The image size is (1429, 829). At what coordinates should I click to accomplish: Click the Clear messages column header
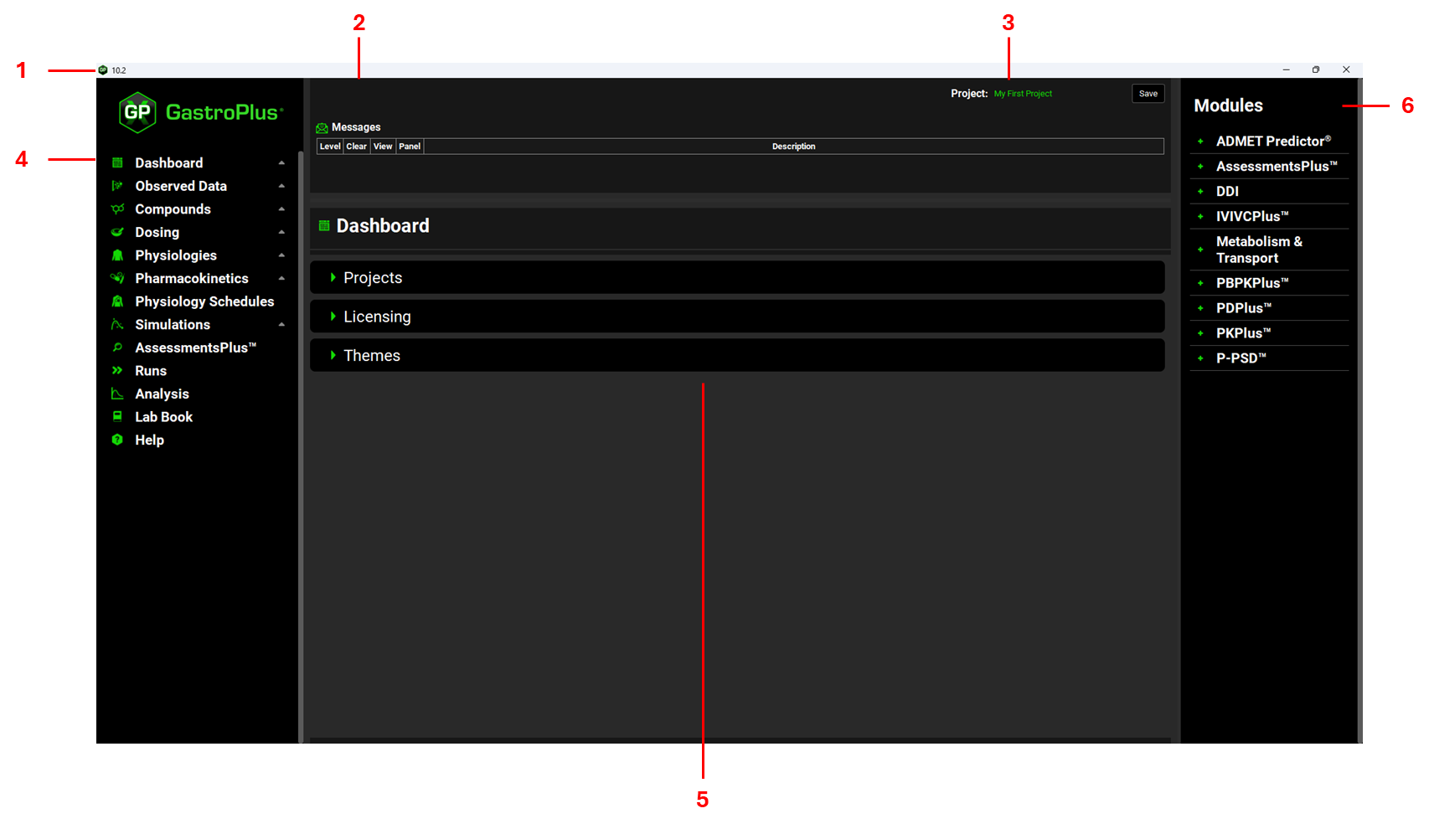(356, 147)
